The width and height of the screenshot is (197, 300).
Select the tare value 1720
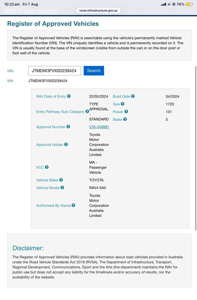[x=170, y=104]
